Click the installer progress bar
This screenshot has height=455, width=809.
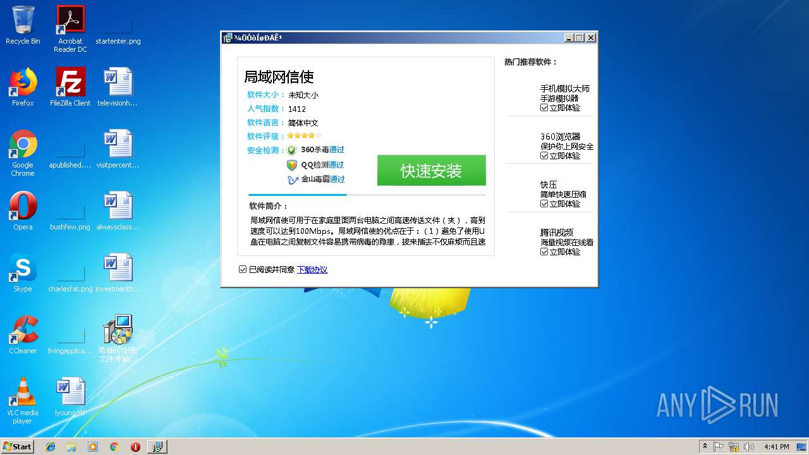coord(367,195)
